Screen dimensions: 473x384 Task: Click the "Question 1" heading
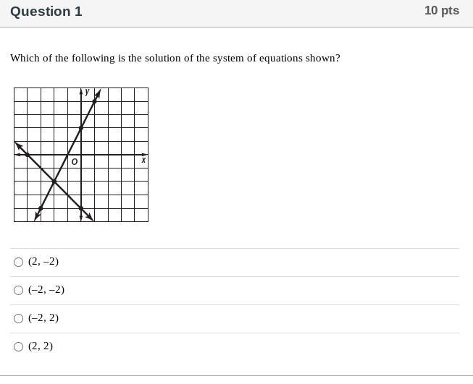tap(46, 12)
